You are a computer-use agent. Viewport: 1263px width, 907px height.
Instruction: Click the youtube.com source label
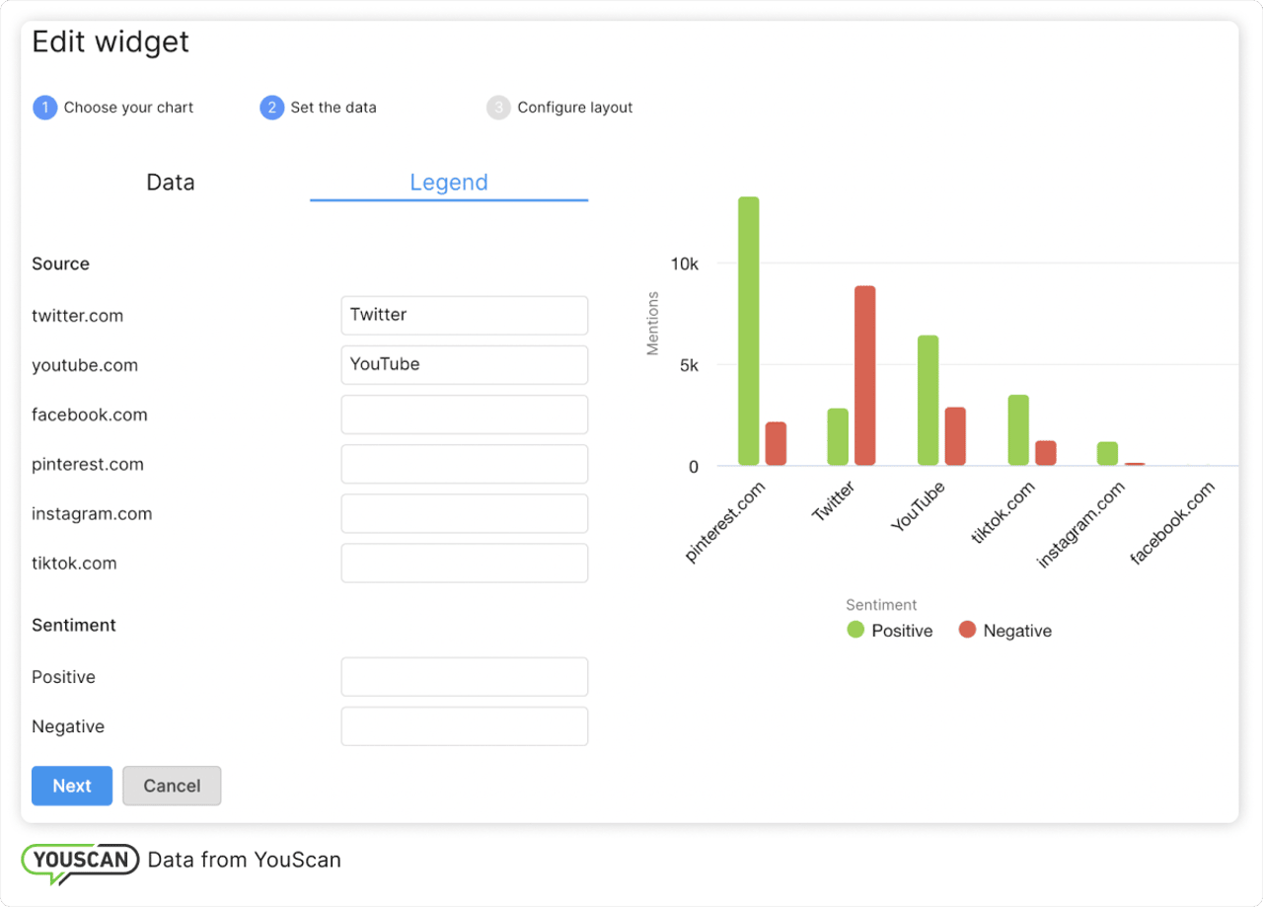pyautogui.click(x=85, y=365)
